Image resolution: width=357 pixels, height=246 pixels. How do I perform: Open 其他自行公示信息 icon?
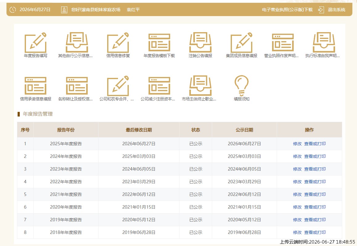click(x=77, y=43)
